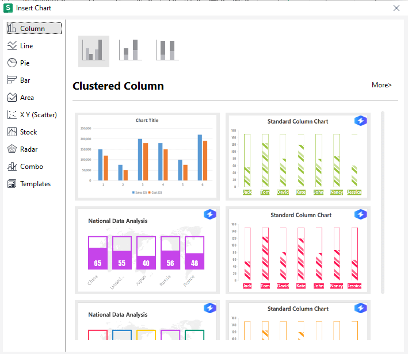The image size is (408, 354).
Task: Choose the multicolor National Data Analysis template
Action: [x=147, y=320]
